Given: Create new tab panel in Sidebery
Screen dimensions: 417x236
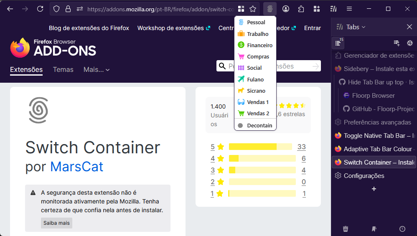Looking at the screenshot, I should pos(397,43).
